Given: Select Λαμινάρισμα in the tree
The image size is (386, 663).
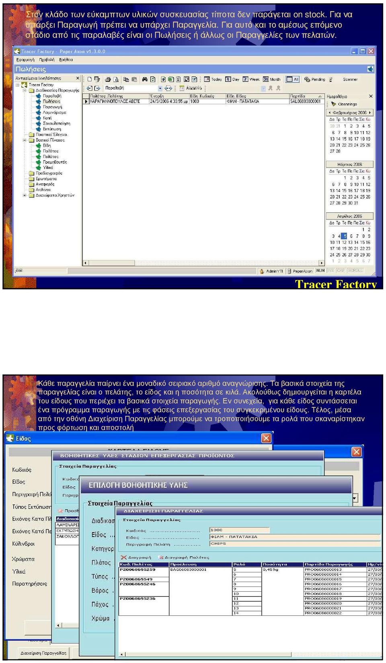Looking at the screenshot, I should [54, 112].
